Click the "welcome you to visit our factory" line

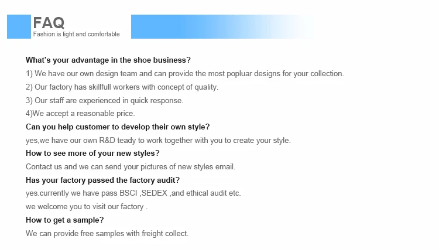coord(87,207)
